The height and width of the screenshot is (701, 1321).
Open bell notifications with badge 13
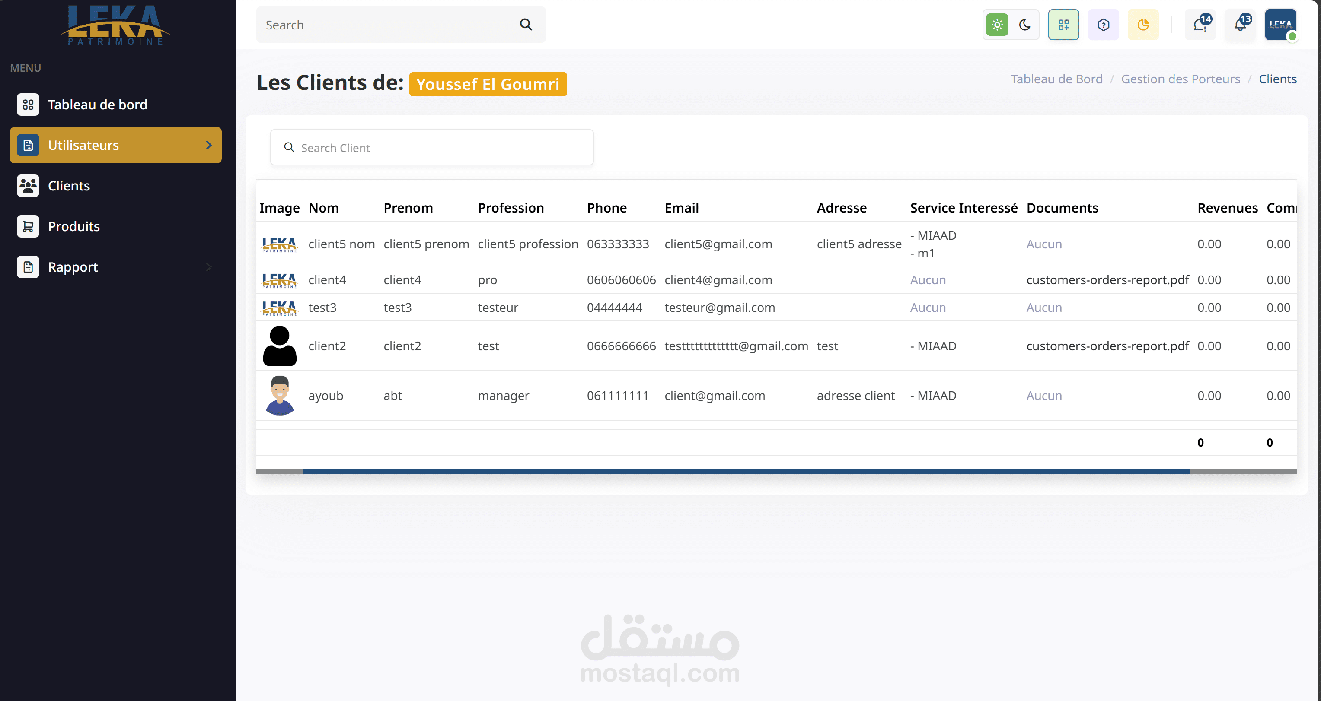click(1240, 25)
